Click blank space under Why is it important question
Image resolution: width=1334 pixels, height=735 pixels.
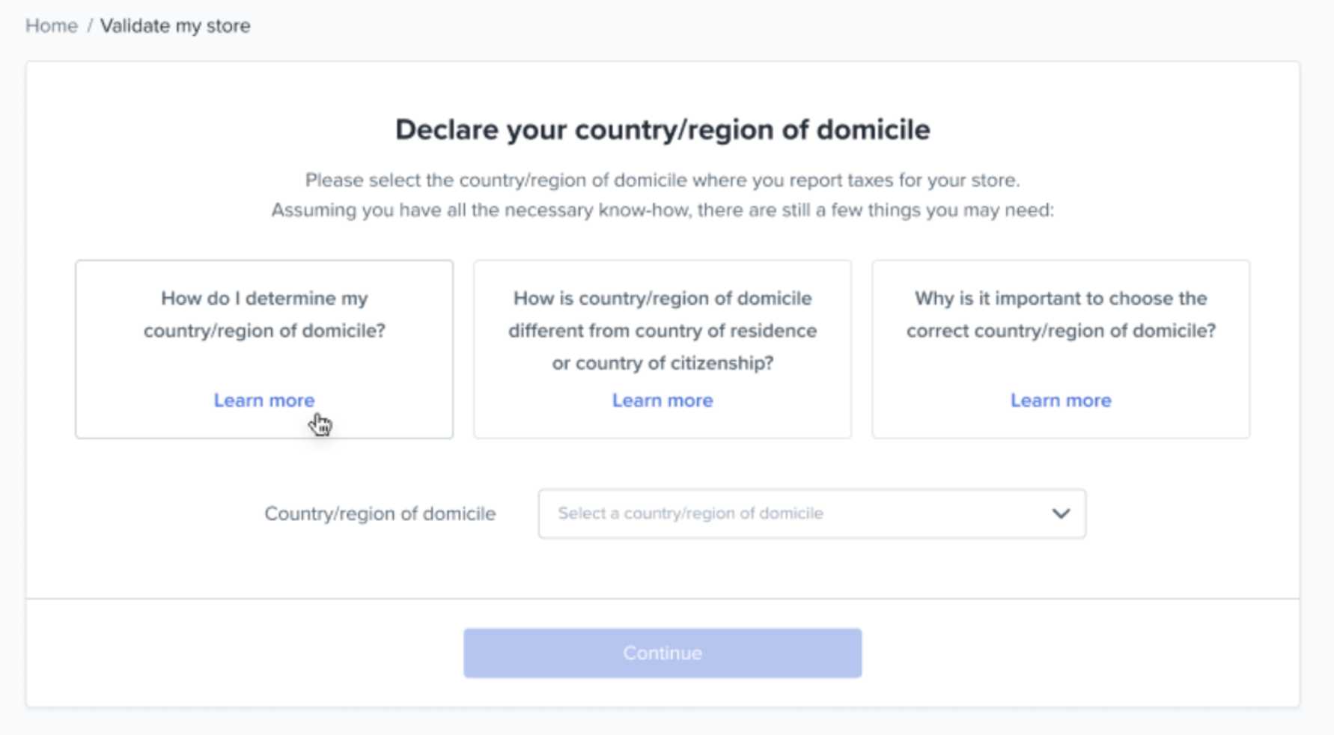(x=1061, y=365)
